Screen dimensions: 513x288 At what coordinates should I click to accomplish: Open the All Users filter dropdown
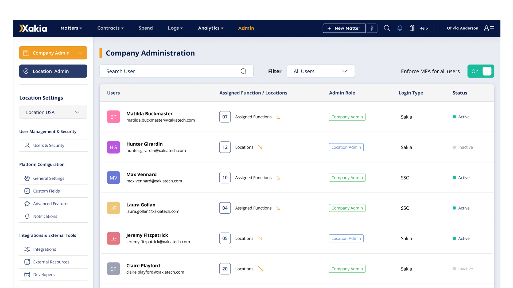tap(321, 71)
